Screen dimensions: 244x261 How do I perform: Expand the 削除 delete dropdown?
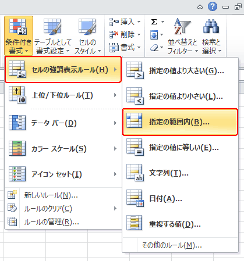(139, 35)
